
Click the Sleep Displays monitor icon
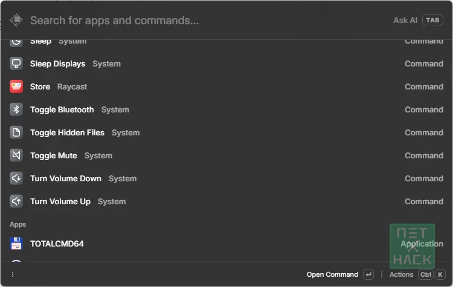tap(16, 63)
